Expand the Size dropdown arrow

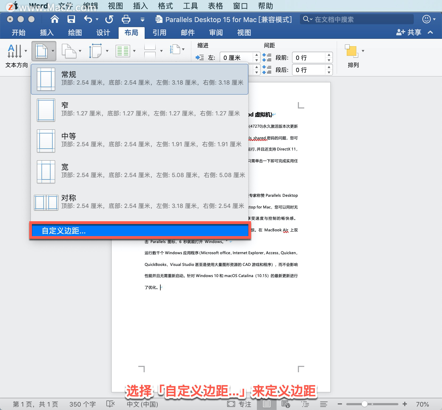tap(107, 51)
